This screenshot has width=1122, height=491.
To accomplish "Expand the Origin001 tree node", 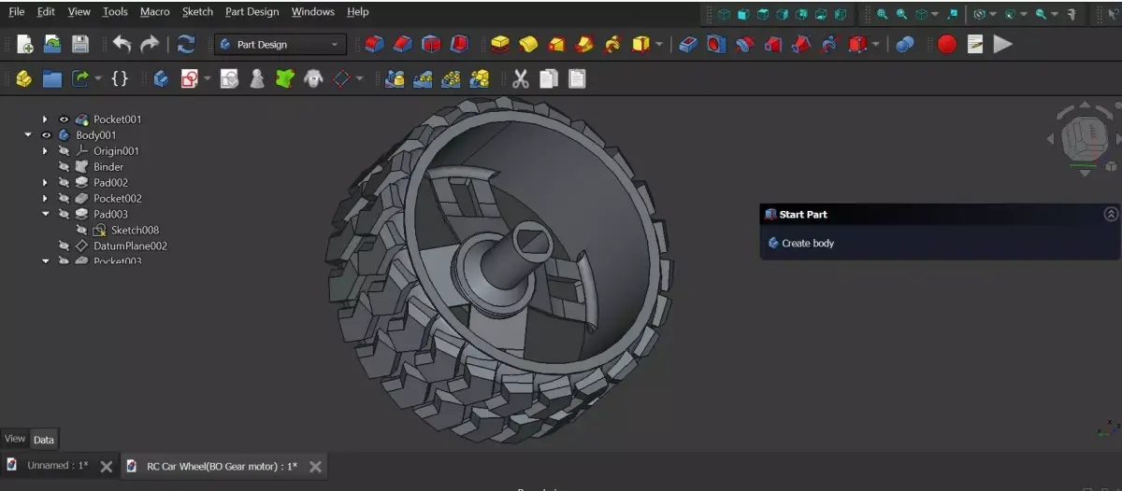I will pyautogui.click(x=44, y=151).
